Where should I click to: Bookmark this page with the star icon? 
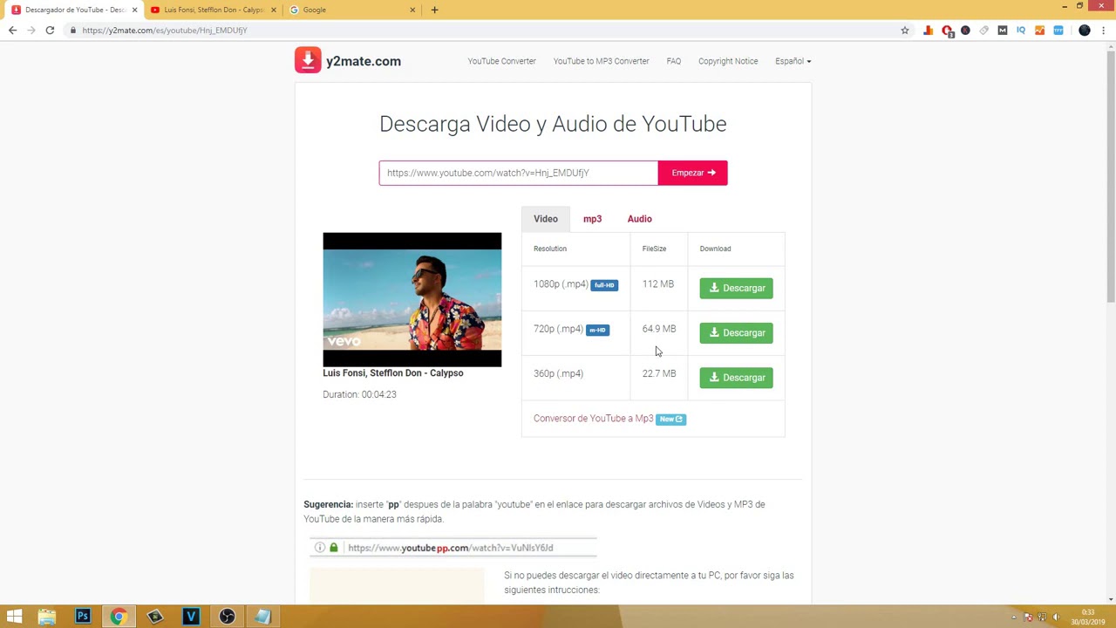click(x=905, y=31)
